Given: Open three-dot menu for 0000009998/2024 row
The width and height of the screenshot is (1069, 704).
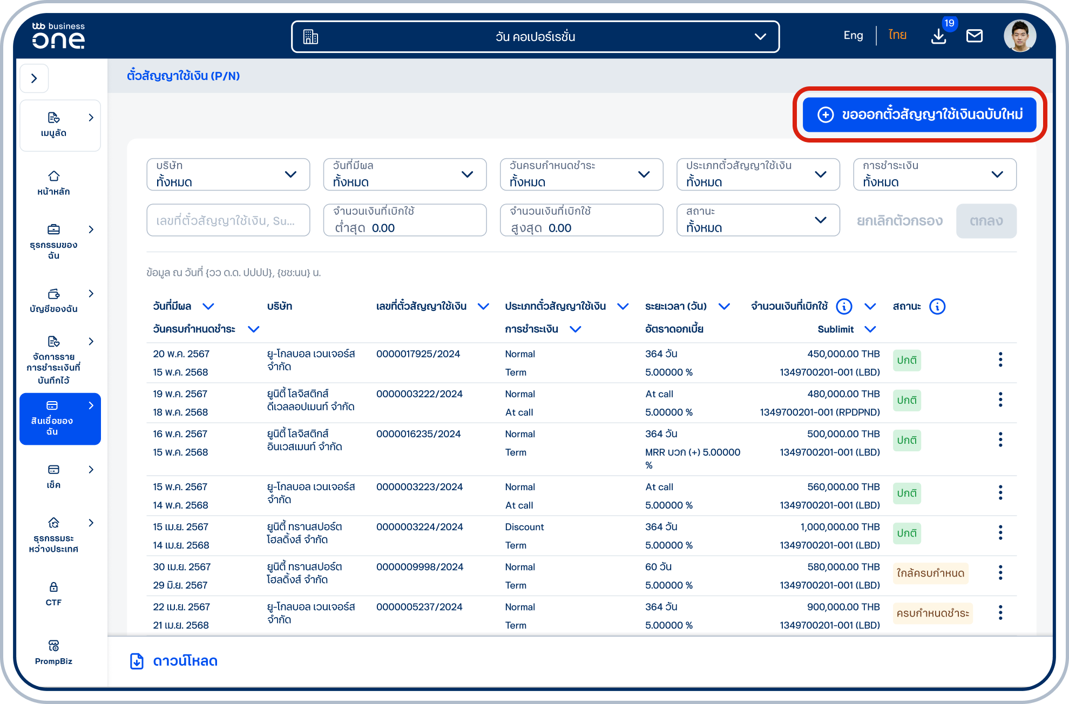Looking at the screenshot, I should pos(1000,573).
